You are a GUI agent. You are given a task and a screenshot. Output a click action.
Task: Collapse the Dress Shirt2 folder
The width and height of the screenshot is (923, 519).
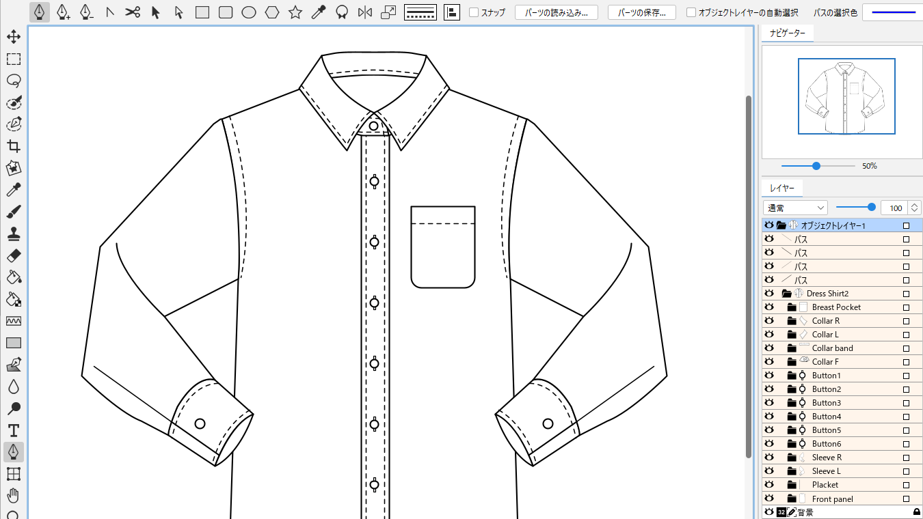[x=786, y=294]
